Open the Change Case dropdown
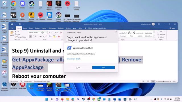 56,33
